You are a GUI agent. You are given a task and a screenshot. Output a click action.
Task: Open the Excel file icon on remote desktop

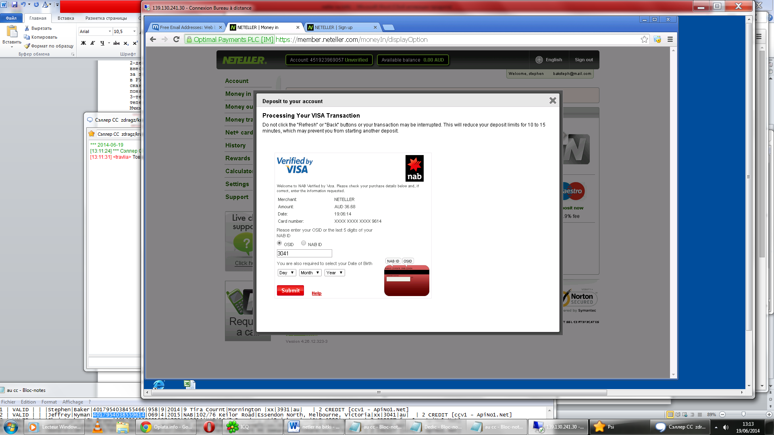pyautogui.click(x=189, y=385)
